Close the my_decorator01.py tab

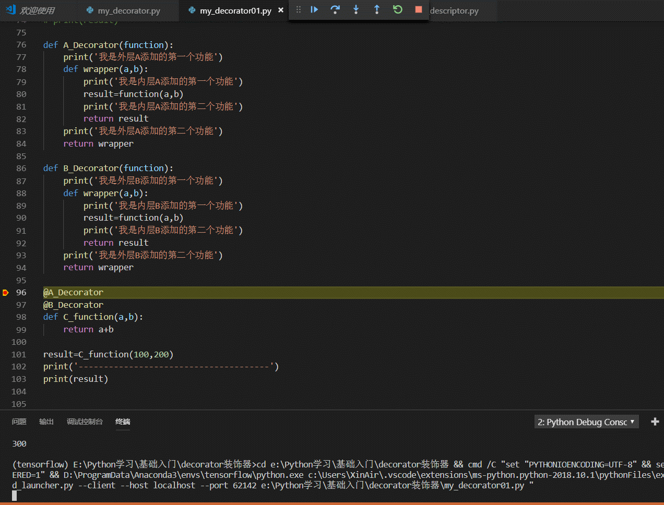point(281,10)
